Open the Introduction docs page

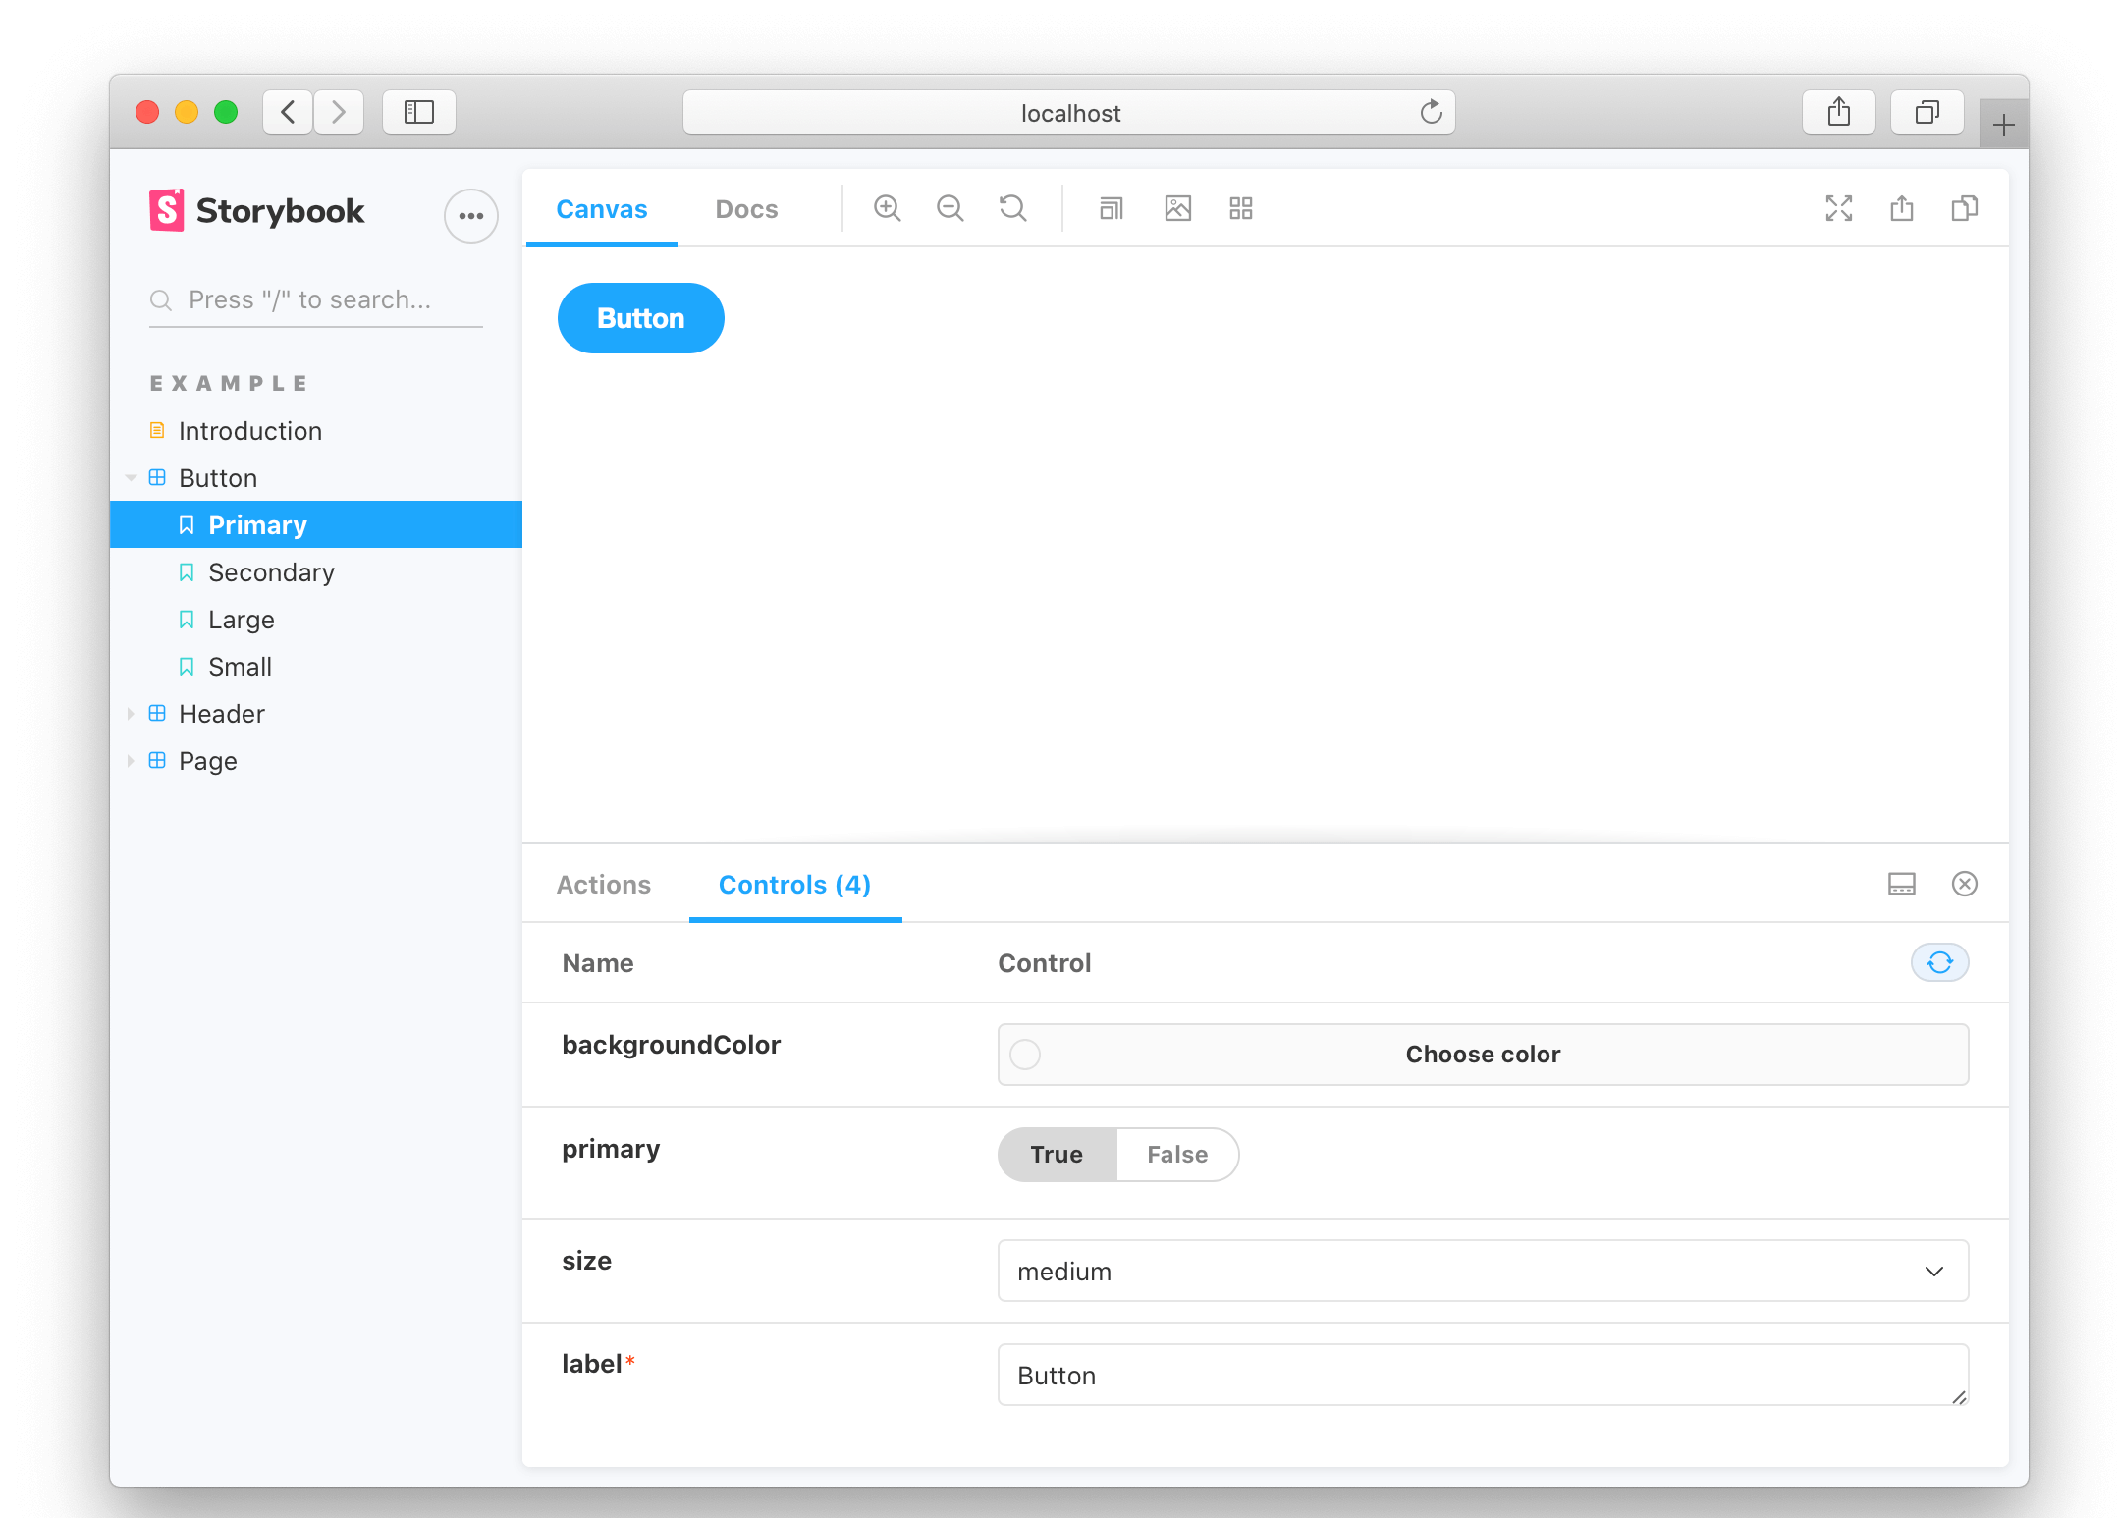tap(249, 431)
